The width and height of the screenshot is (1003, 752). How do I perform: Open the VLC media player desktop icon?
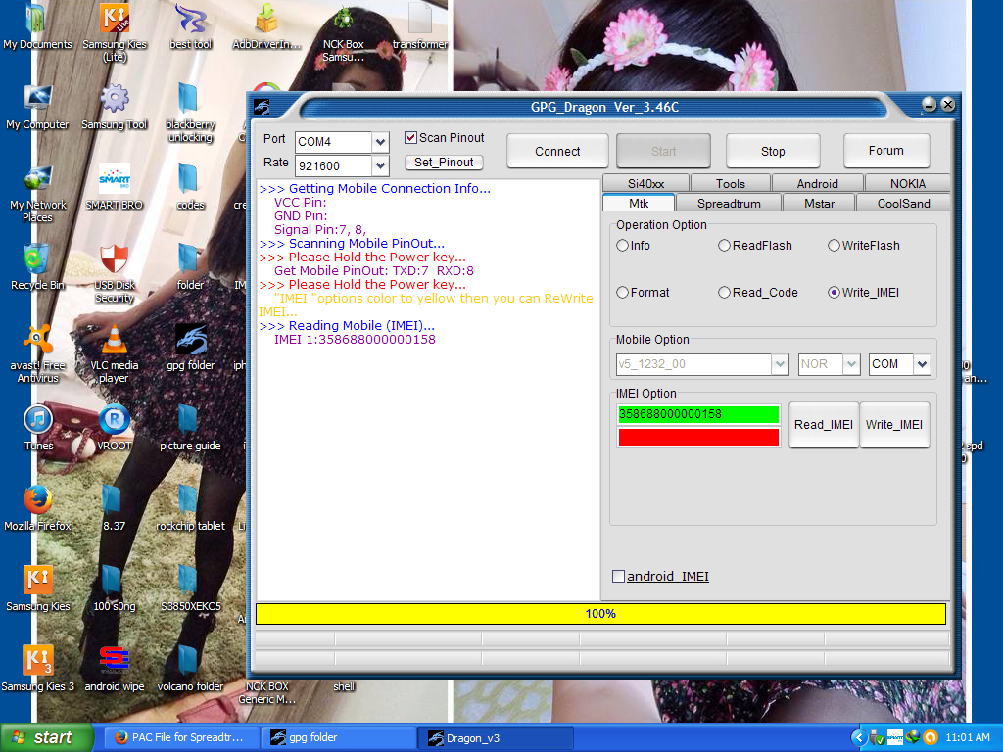click(115, 341)
